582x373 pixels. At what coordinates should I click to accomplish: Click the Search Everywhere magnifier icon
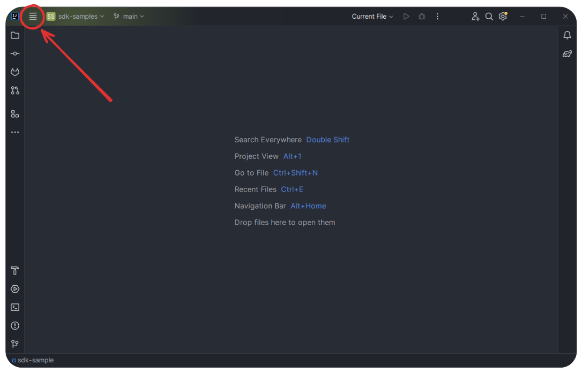coord(489,16)
